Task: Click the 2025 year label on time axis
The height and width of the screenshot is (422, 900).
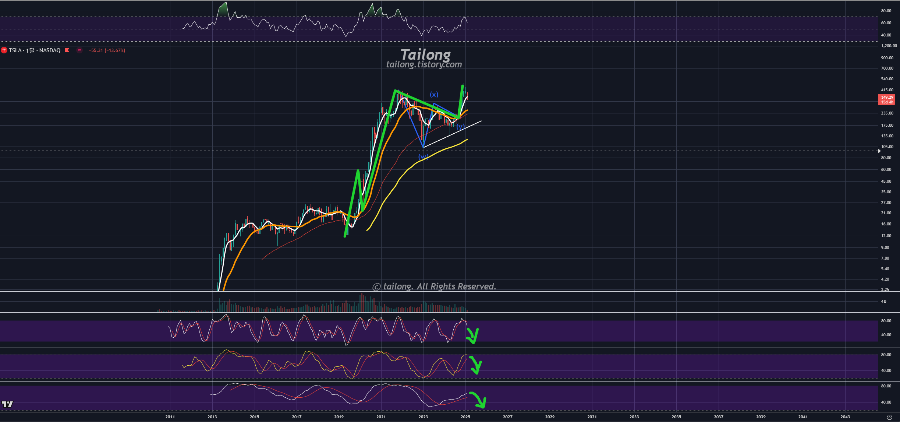Action: pos(465,417)
